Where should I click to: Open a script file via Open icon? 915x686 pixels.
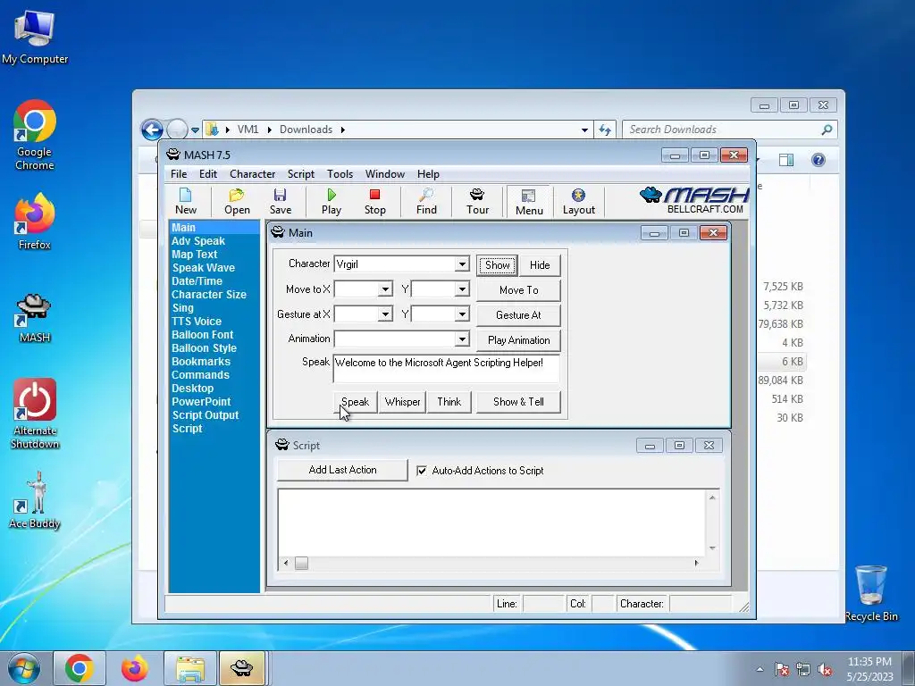[237, 201]
